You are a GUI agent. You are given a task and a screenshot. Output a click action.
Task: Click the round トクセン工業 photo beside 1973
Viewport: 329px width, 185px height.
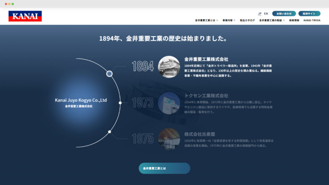pos(169,103)
